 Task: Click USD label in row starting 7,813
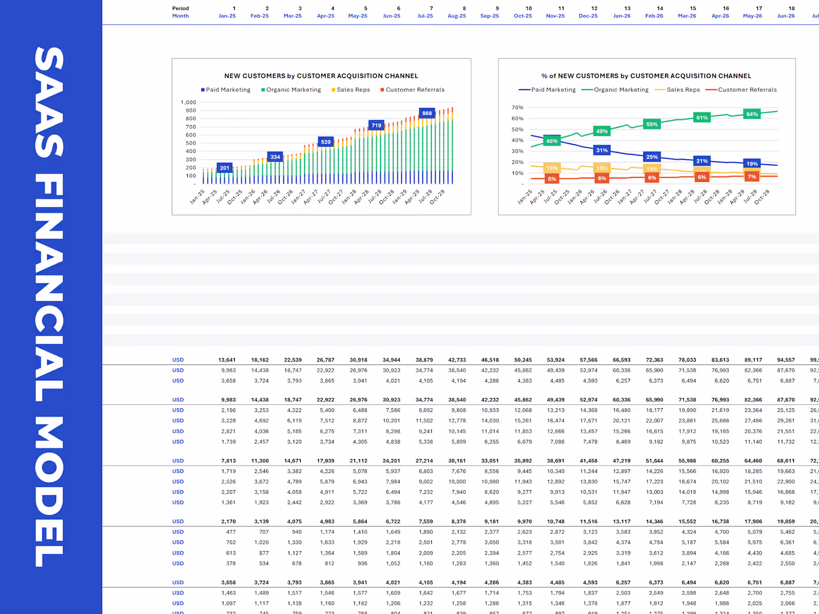point(178,461)
